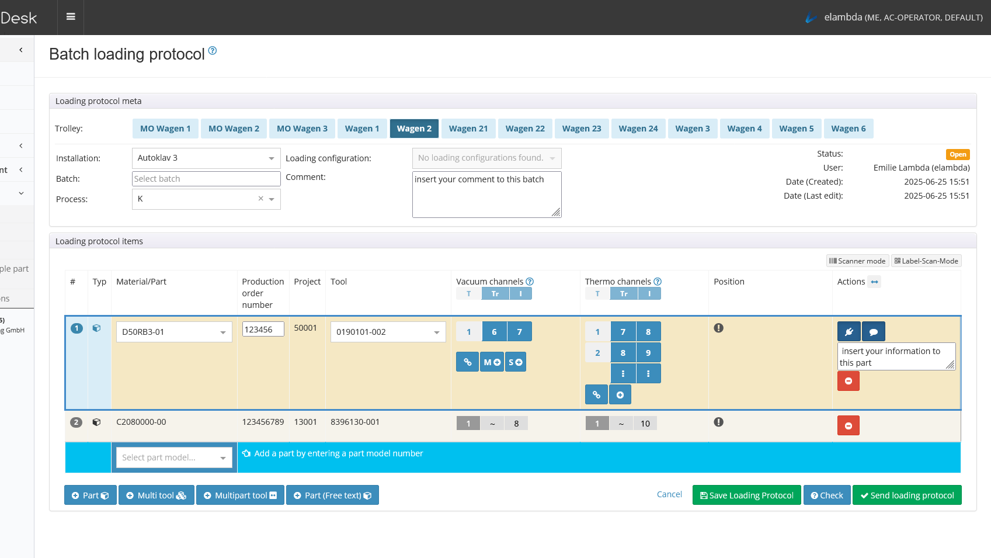The image size is (991, 558).
Task: Click the M plus vacuum channel button
Action: pyautogui.click(x=492, y=362)
